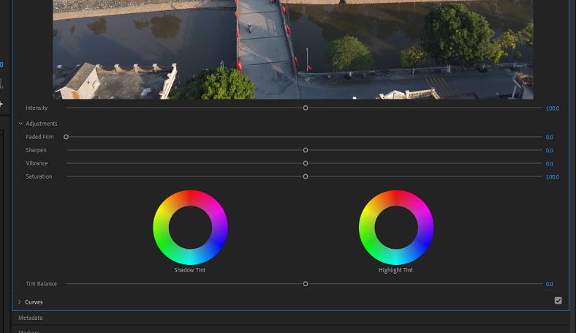This screenshot has height=333, width=576.
Task: Click the Saturation slider handle
Action: point(306,176)
